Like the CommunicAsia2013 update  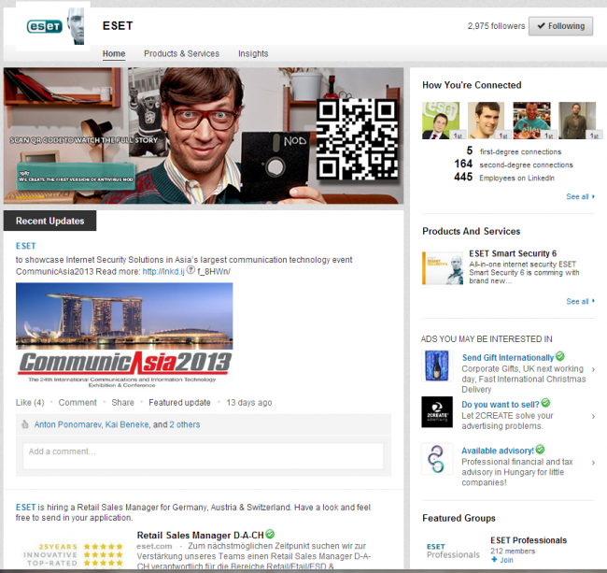pyautogui.click(x=30, y=403)
